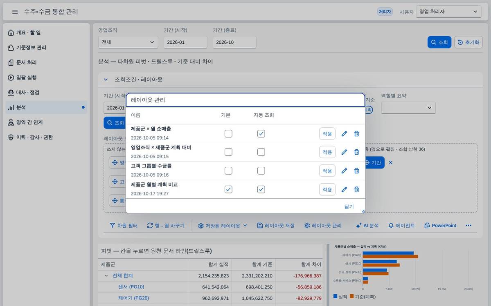Open the 영업조직 dropdown
The image size is (491, 306).
click(128, 42)
